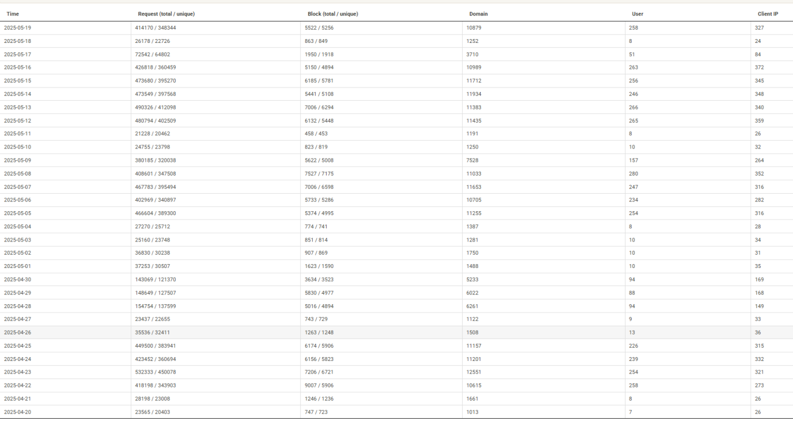Click user count 280
The width and height of the screenshot is (793, 422).
(633, 174)
